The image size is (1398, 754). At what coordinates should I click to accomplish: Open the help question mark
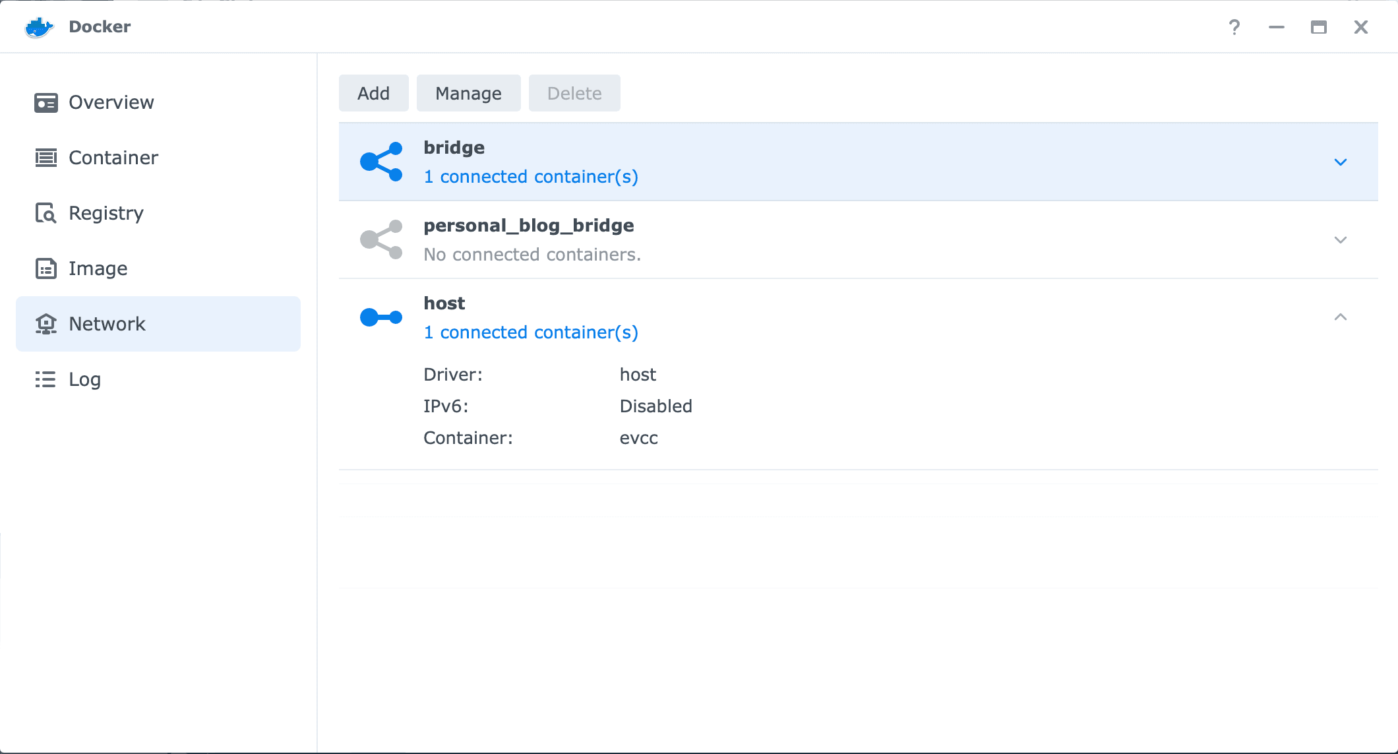point(1234,26)
